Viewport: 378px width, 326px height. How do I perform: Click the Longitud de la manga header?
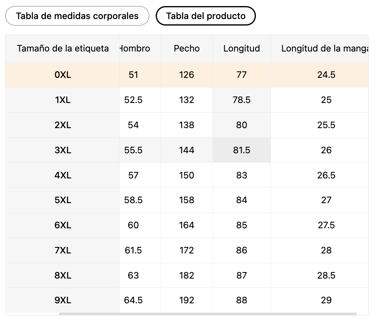click(324, 49)
